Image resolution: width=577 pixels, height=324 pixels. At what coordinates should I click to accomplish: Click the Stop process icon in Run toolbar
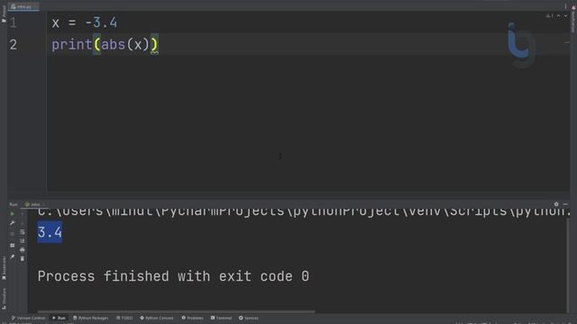(x=12, y=234)
